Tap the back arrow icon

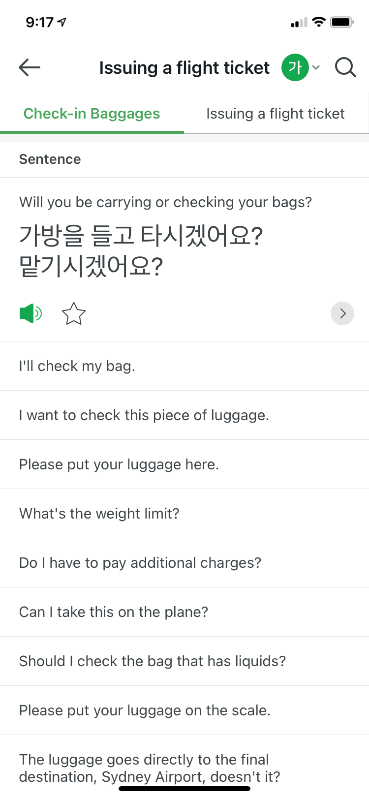pos(30,67)
